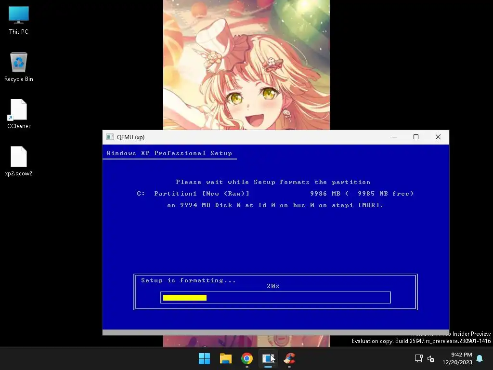Open CCleaner from the taskbar
493x370 pixels.
pyautogui.click(x=289, y=358)
